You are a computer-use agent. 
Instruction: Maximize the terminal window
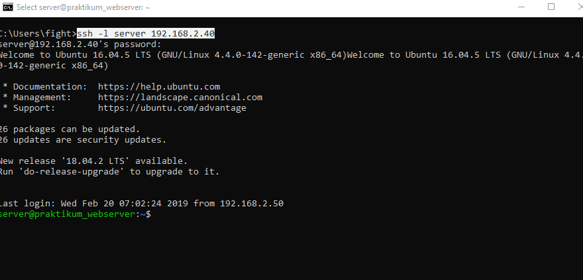point(551,7)
